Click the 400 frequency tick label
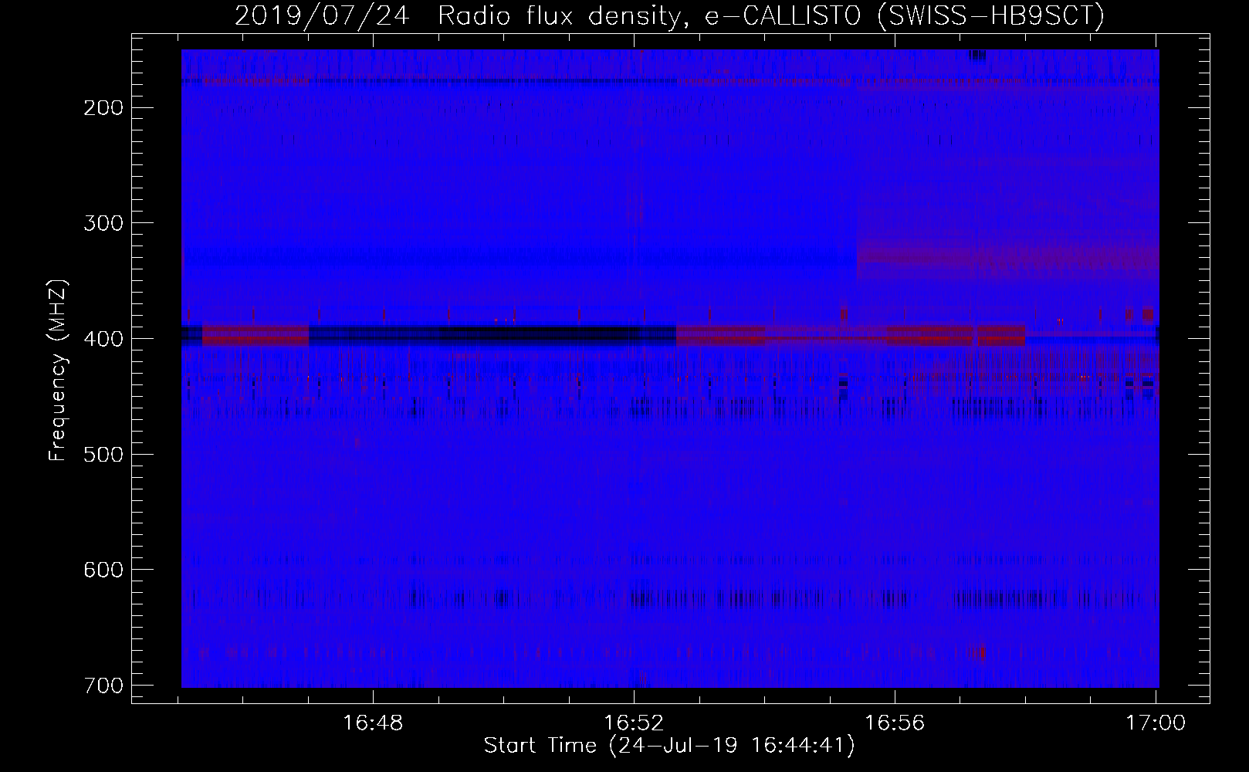This screenshot has width=1249, height=772. [x=103, y=339]
